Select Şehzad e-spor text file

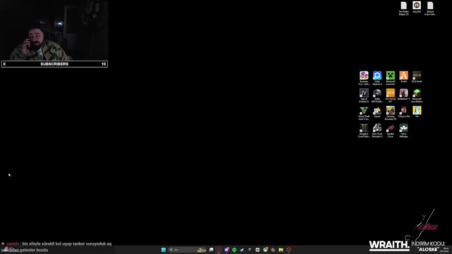(x=430, y=8)
